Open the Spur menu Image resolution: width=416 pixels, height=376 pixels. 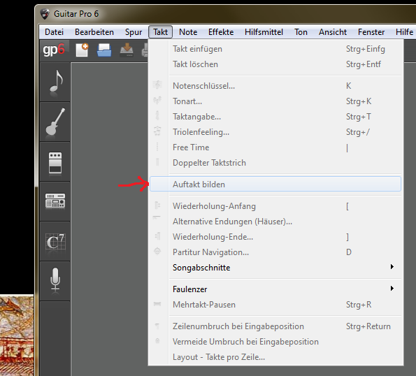[134, 32]
